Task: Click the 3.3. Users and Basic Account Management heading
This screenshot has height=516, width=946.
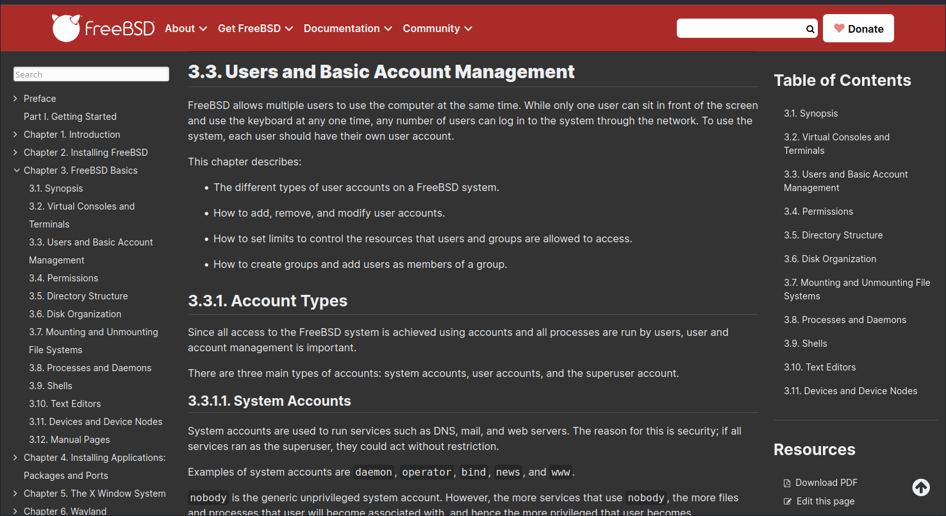Action: (x=381, y=71)
